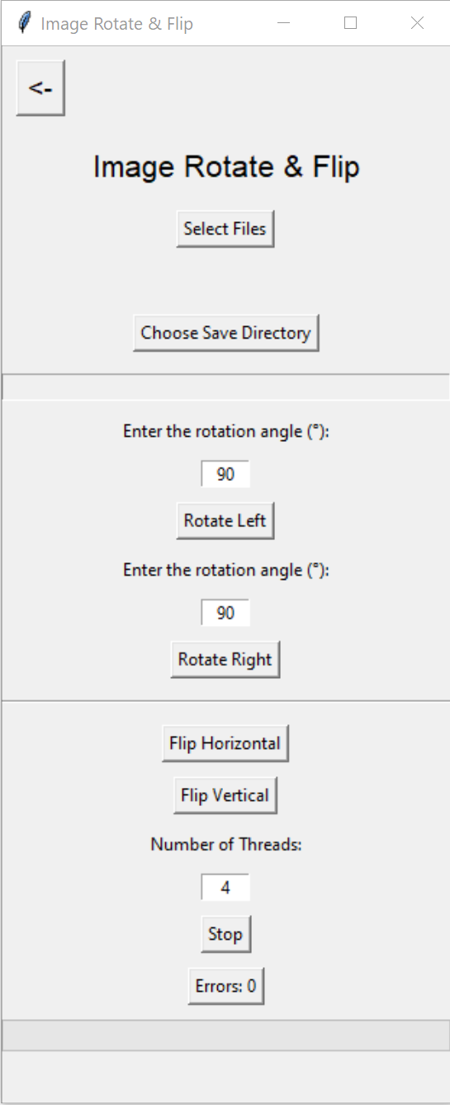The height and width of the screenshot is (1105, 450).
Task: Go back using the <- arrow button
Action: pyautogui.click(x=40, y=88)
